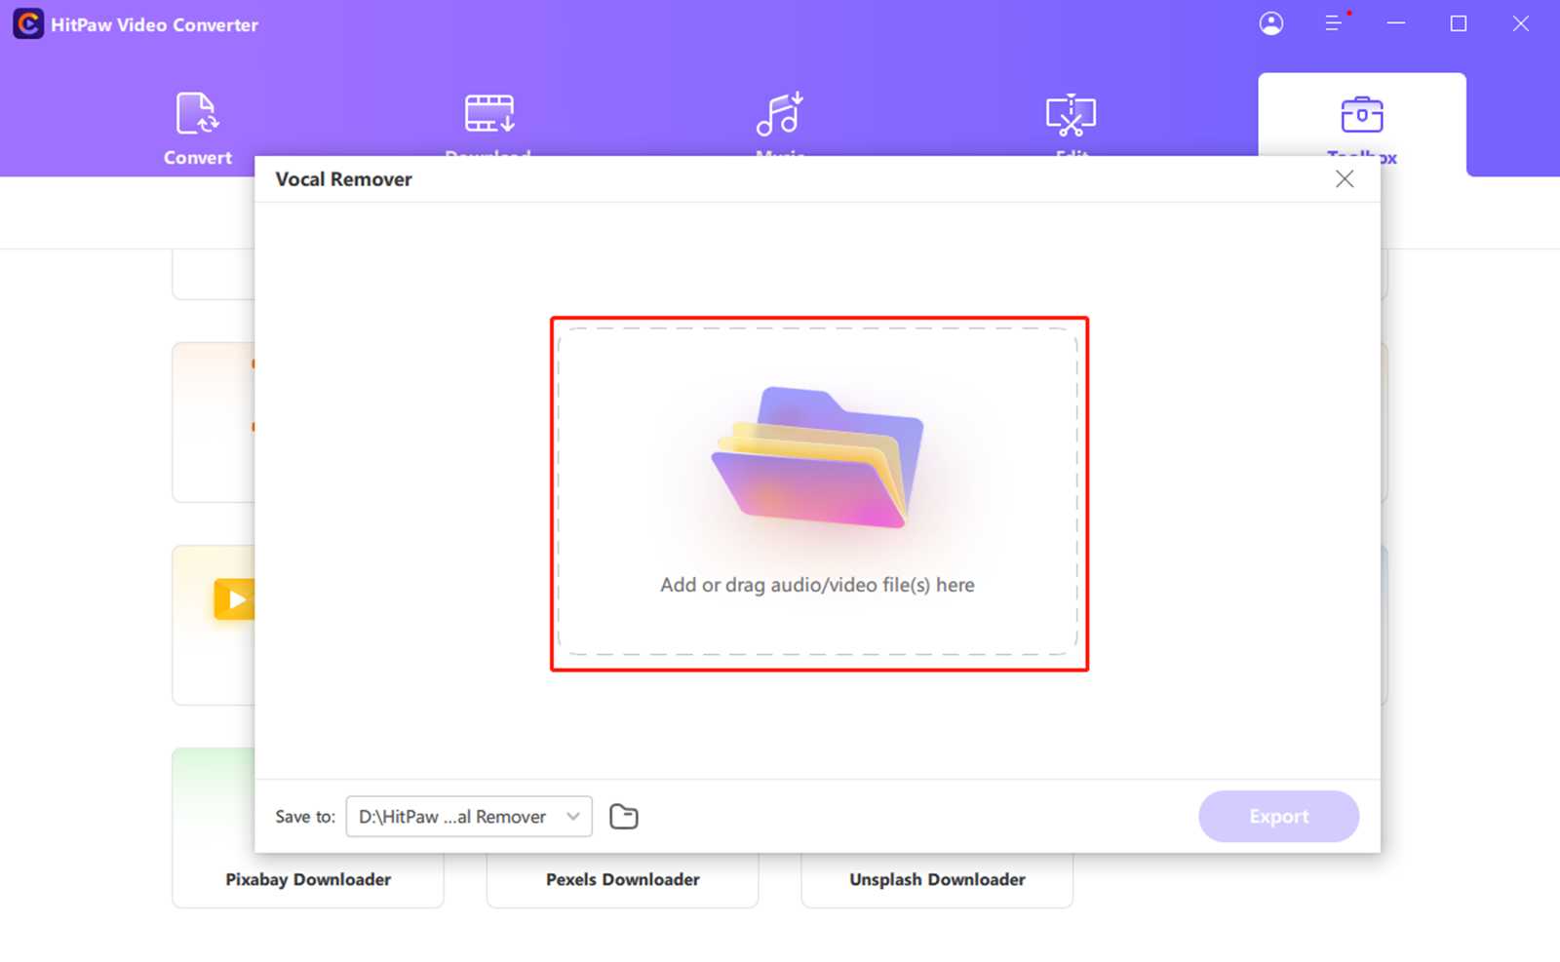Viewport: 1560px width, 962px height.
Task: Click the folder icon beside Save to
Action: tap(624, 816)
